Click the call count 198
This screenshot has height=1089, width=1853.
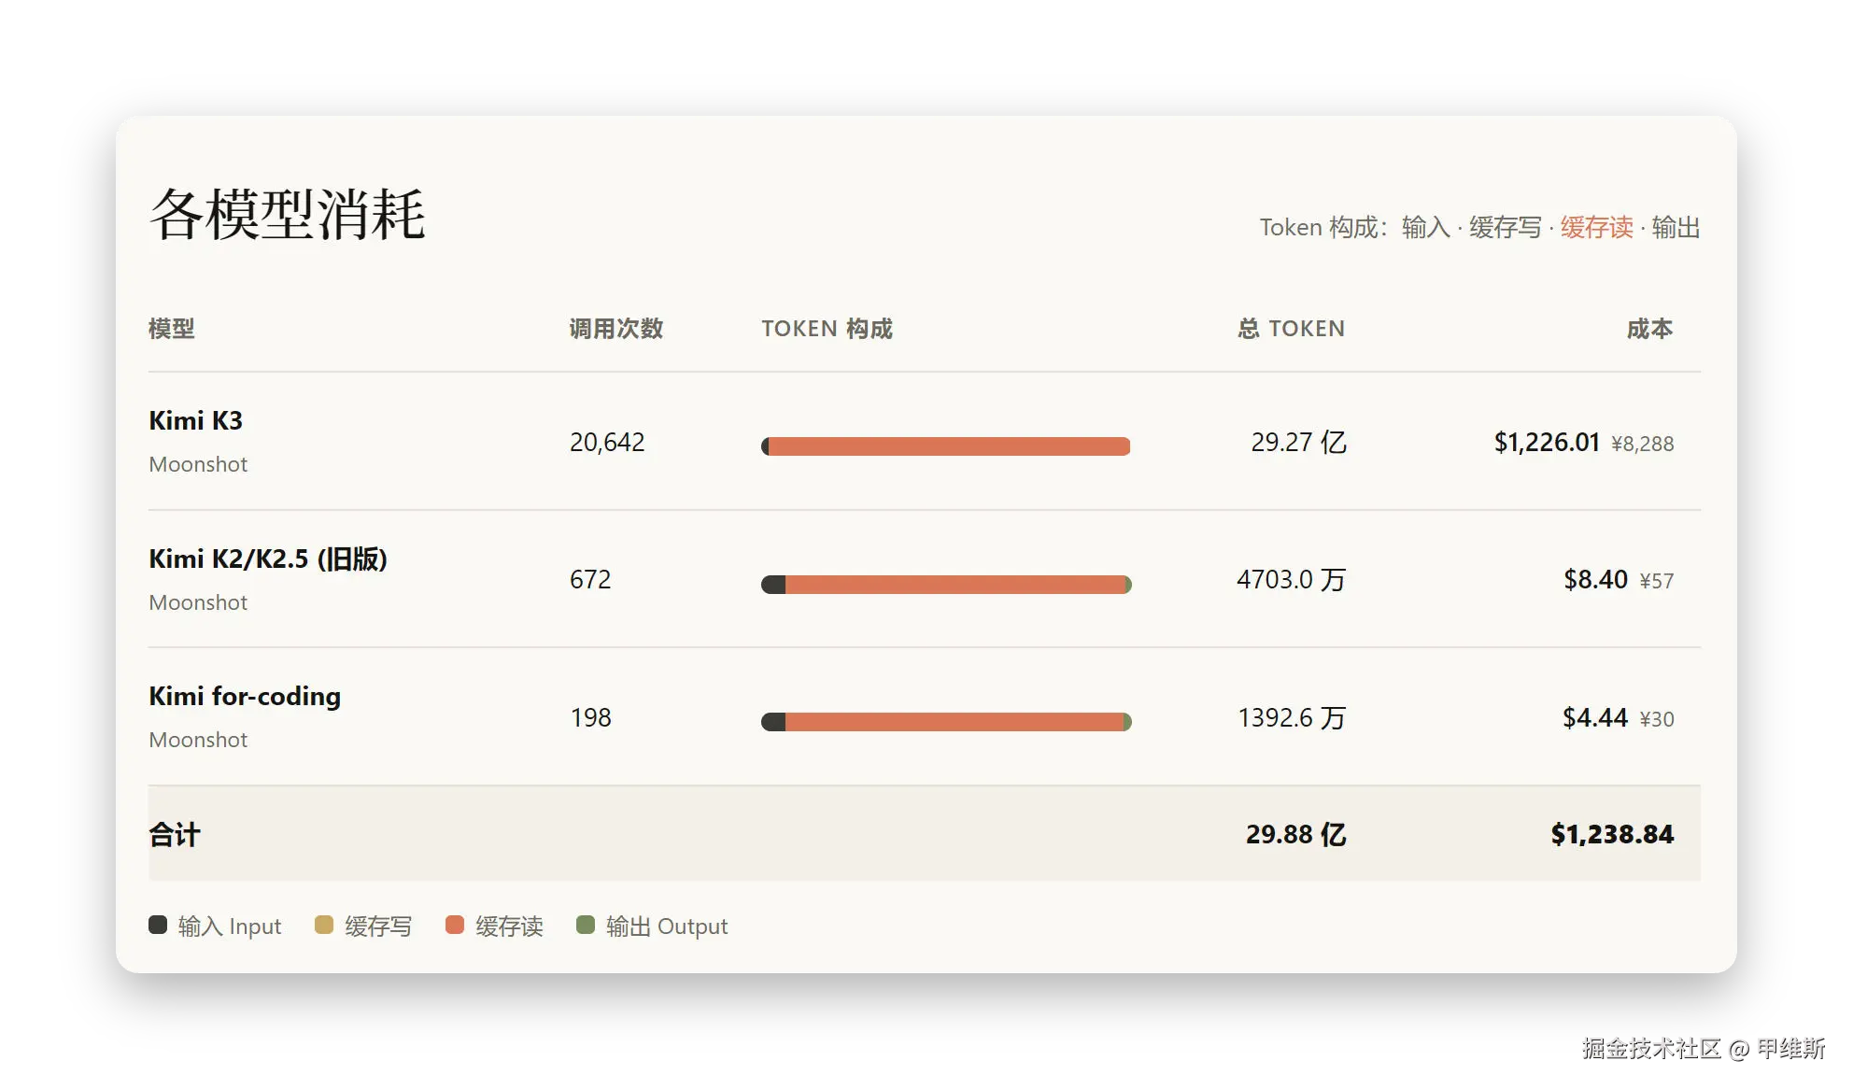point(590,717)
